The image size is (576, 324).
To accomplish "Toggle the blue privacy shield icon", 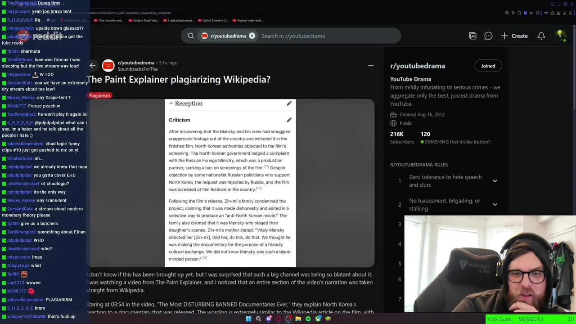I will [525, 13].
